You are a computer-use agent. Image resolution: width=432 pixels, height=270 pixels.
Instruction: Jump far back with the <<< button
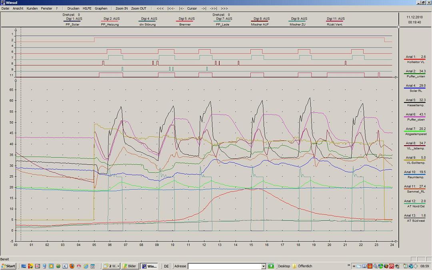[x=160, y=8]
